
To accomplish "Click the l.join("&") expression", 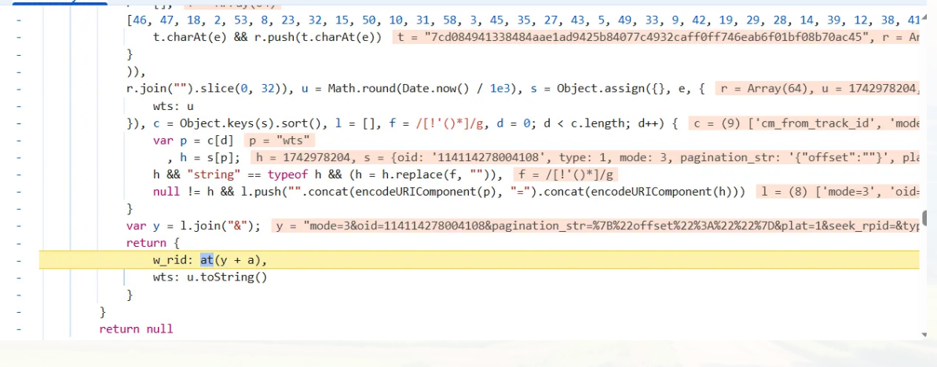I will click(x=211, y=226).
